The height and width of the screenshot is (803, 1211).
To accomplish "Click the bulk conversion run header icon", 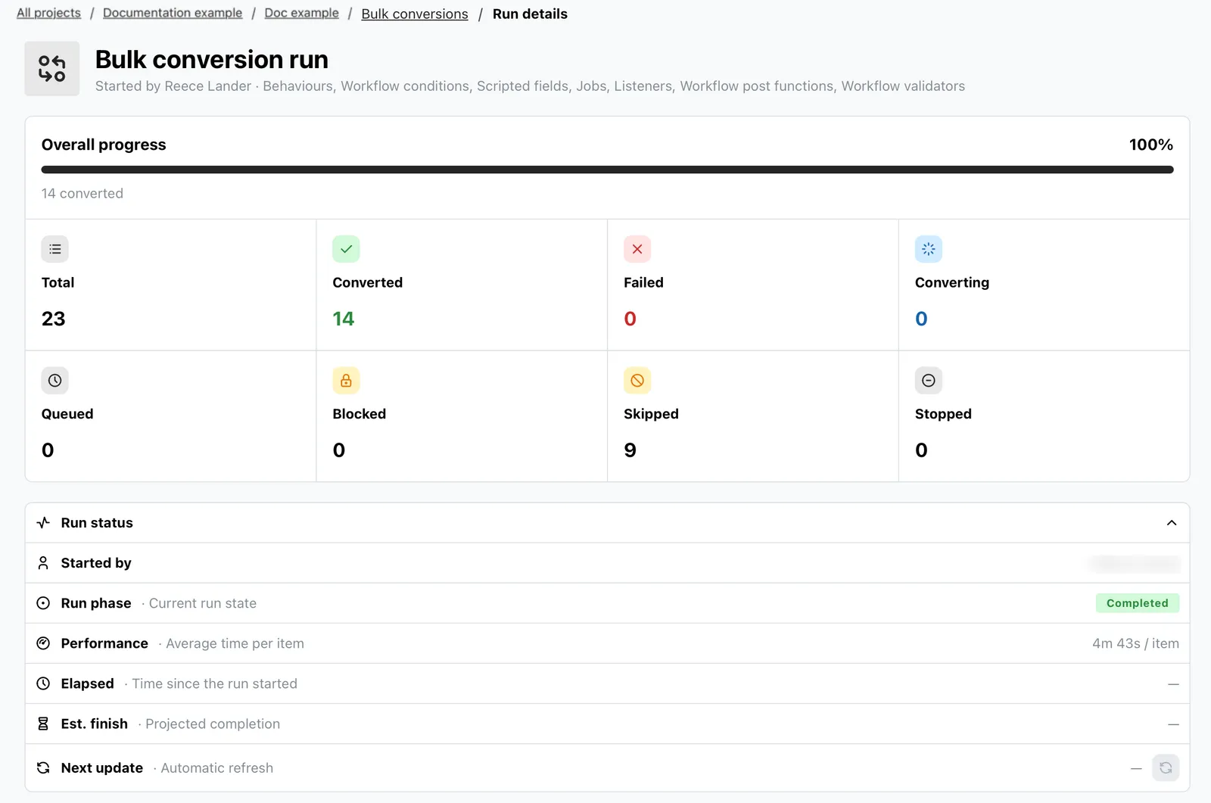I will pyautogui.click(x=52, y=69).
